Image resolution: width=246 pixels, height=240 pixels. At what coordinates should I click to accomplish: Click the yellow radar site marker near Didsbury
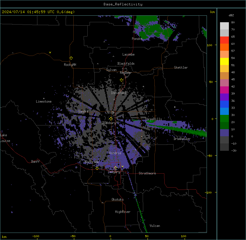pos(111,119)
